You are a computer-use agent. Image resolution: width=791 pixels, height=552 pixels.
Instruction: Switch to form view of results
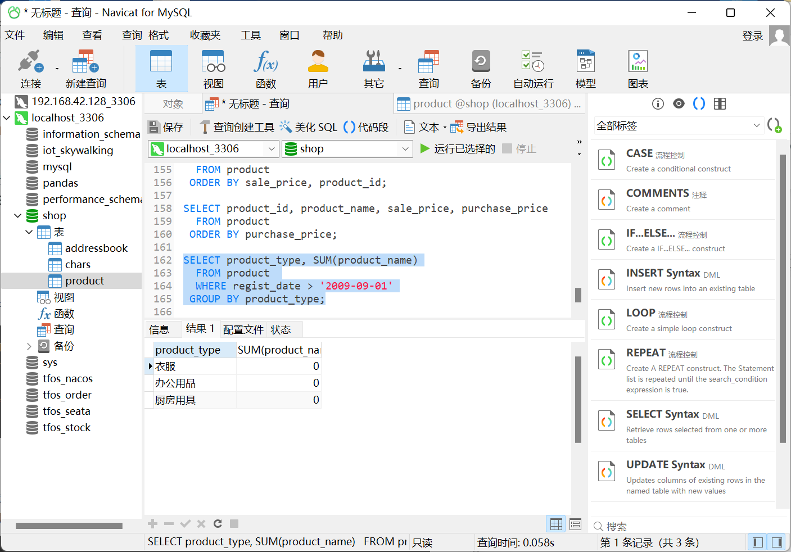(x=575, y=524)
